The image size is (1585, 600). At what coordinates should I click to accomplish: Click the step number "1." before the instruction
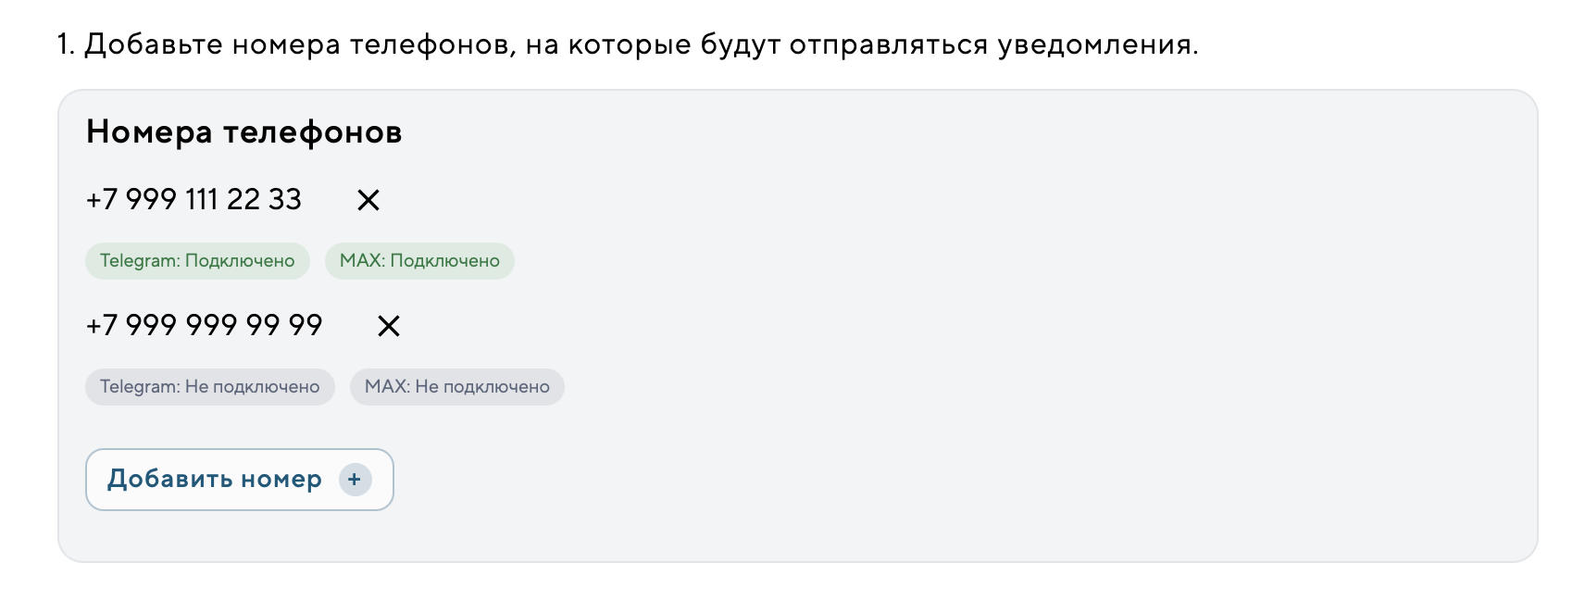(65, 44)
